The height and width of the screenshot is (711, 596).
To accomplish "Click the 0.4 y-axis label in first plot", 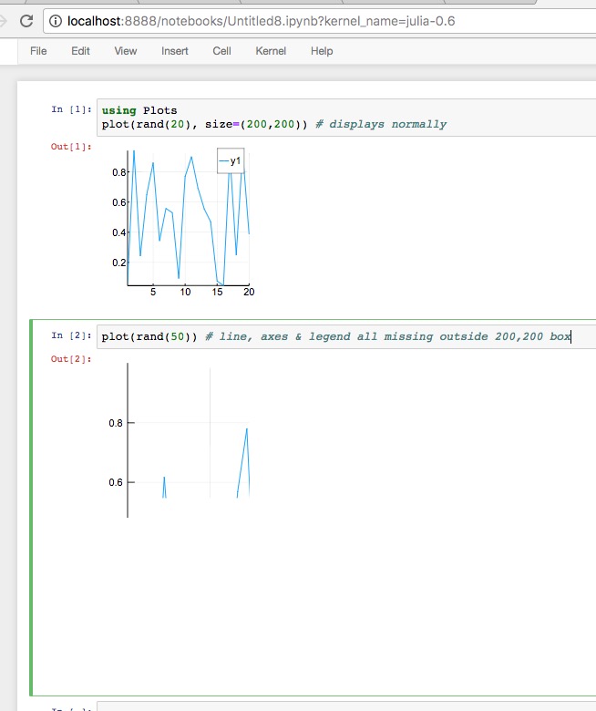I will click(x=118, y=232).
